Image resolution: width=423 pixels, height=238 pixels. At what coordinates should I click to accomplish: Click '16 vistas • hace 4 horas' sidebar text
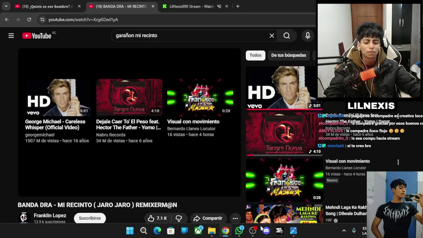pos(345,174)
